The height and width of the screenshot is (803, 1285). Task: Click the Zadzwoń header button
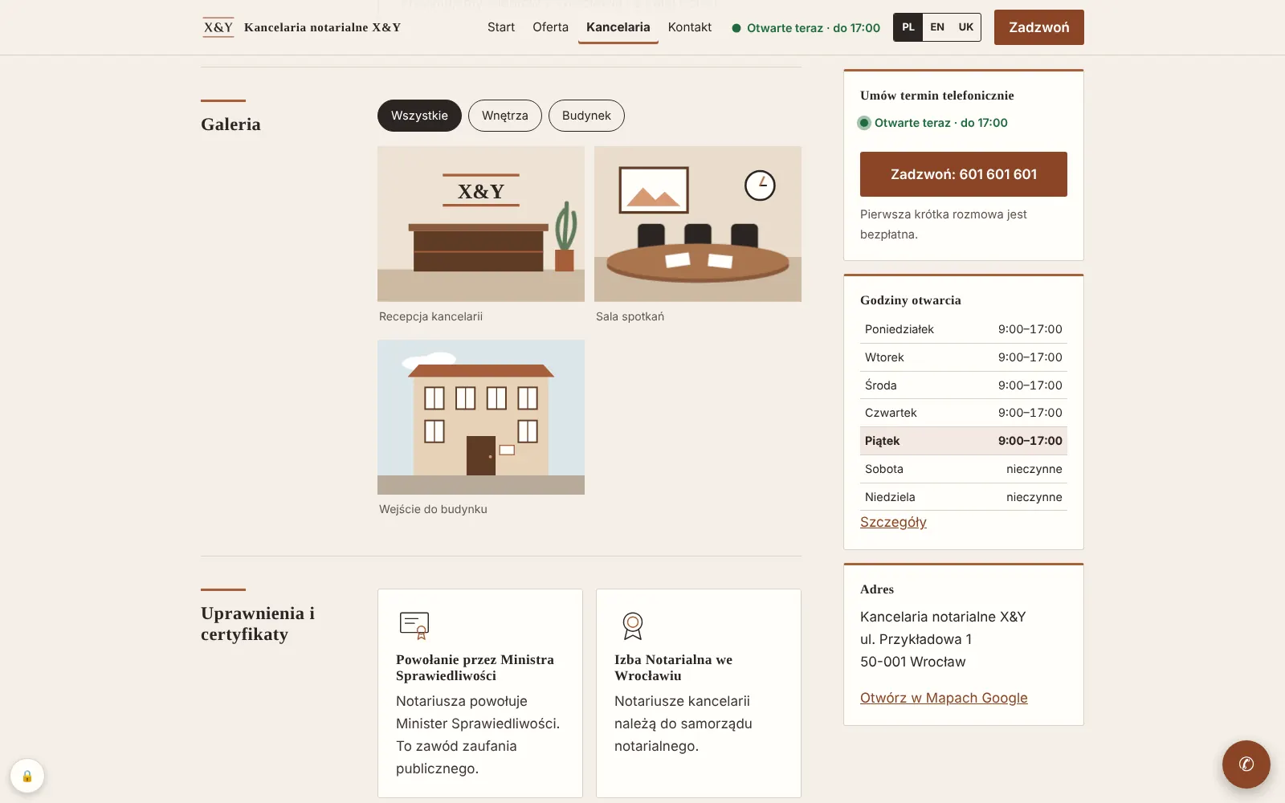[x=1039, y=27]
